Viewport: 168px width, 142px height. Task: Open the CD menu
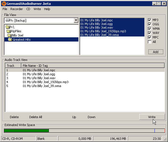click(x=28, y=9)
